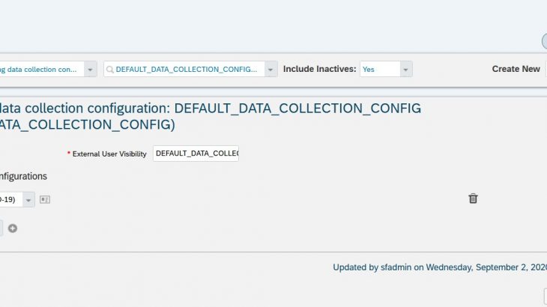Open the details card icon beside dropdown
Image resolution: width=547 pixels, height=307 pixels.
pos(44,199)
